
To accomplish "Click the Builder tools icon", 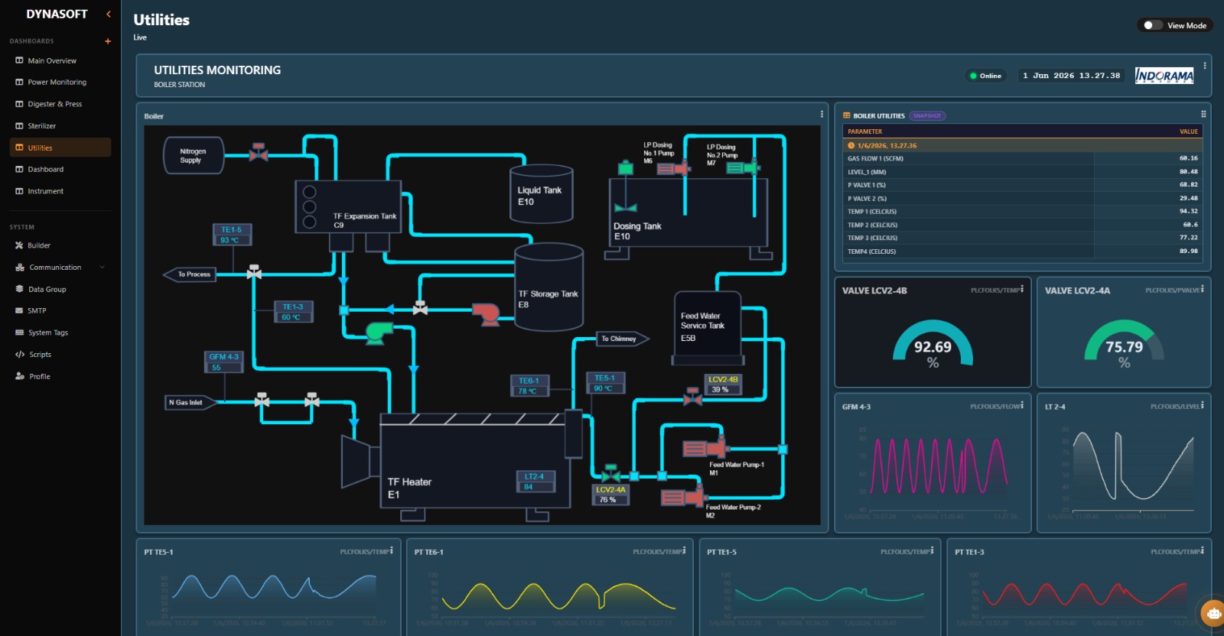I will (20, 245).
